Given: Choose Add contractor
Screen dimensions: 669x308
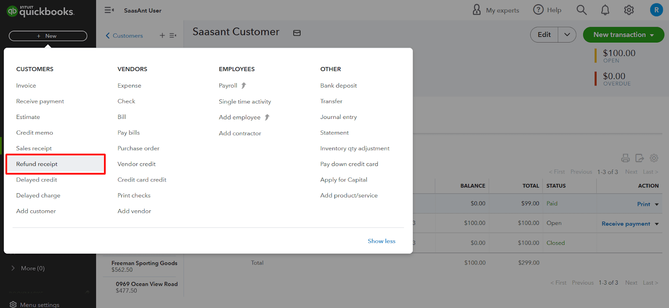Looking at the screenshot, I should click(x=240, y=133).
